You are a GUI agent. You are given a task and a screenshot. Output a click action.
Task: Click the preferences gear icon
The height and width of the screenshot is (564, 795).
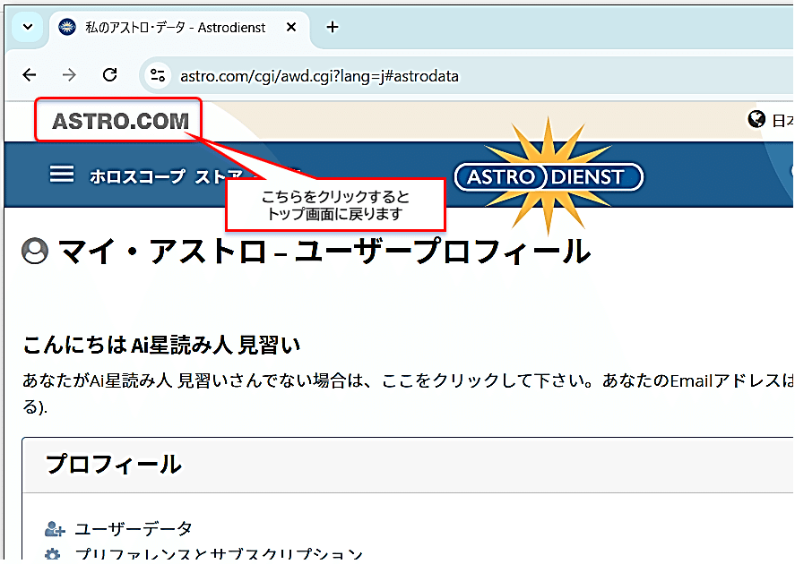(52, 555)
